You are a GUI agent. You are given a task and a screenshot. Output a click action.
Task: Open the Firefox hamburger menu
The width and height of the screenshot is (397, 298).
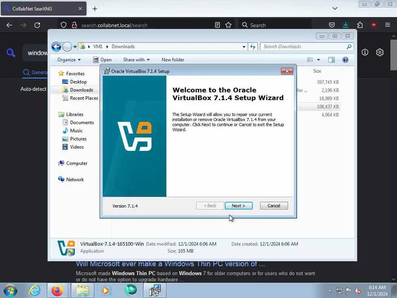[388, 25]
